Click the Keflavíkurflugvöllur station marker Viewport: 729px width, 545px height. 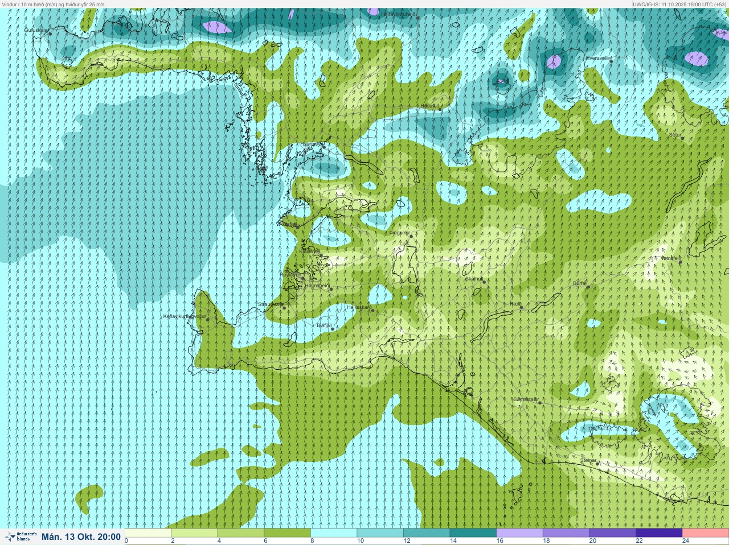pos(208,319)
